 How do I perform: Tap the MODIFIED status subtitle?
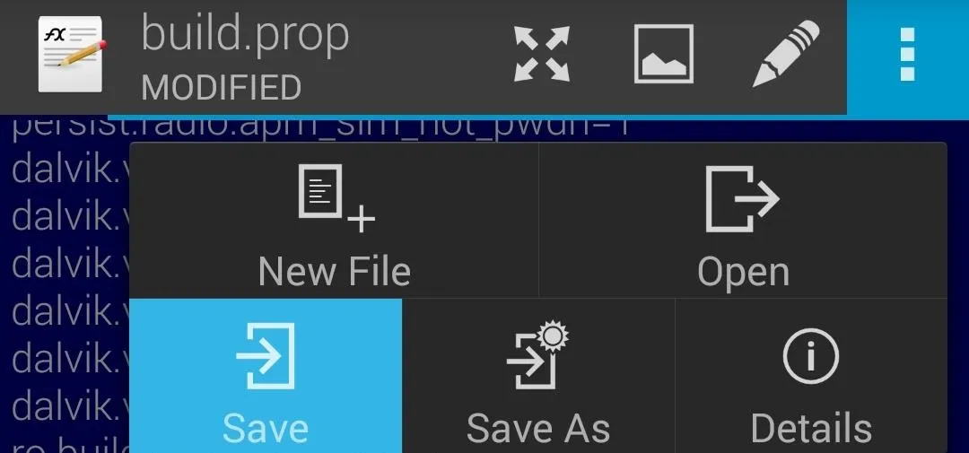click(x=222, y=87)
